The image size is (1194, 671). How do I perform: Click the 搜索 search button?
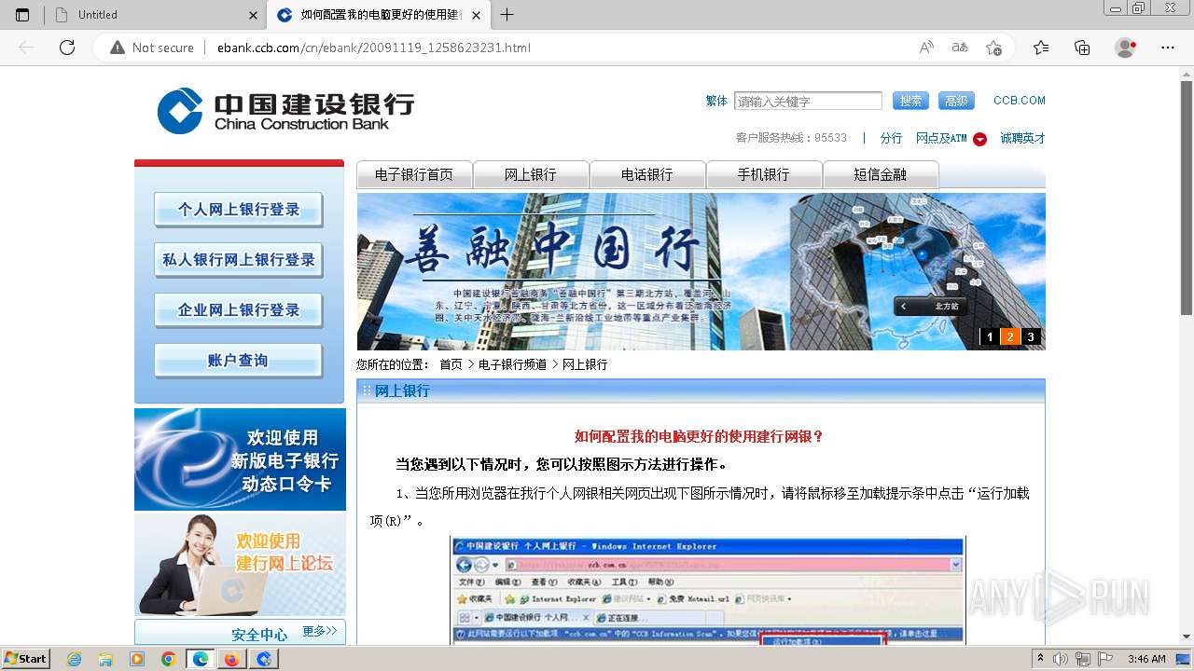910,101
